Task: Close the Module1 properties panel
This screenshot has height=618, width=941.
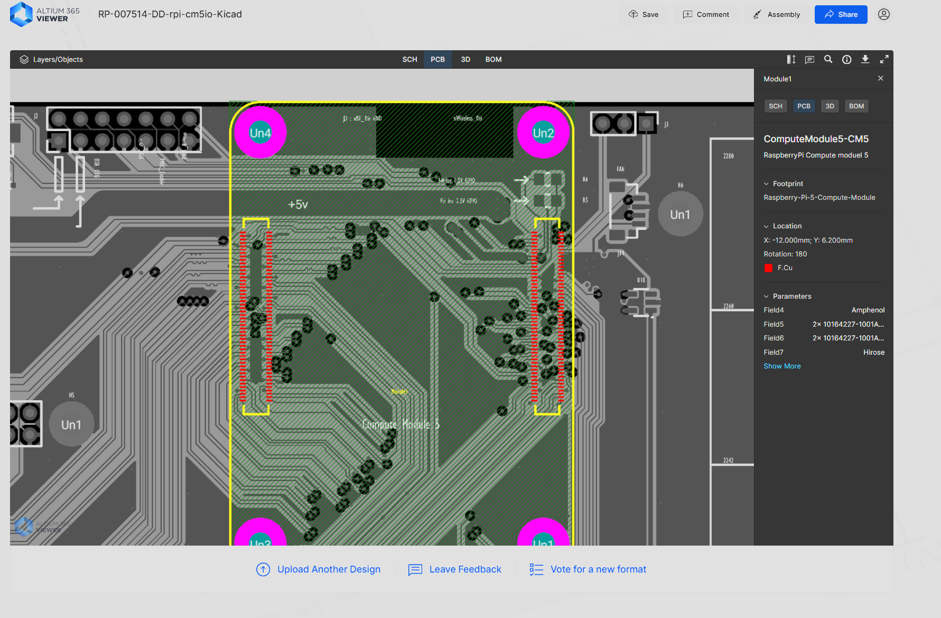Action: coord(880,78)
